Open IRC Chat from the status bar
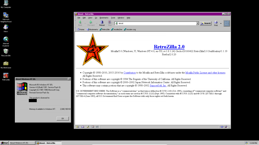 97,127
